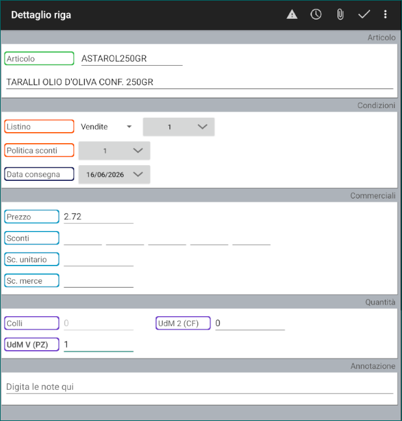Image resolution: width=402 pixels, height=421 pixels.
Task: Click the Data consegna label button
Action: pos(39,174)
